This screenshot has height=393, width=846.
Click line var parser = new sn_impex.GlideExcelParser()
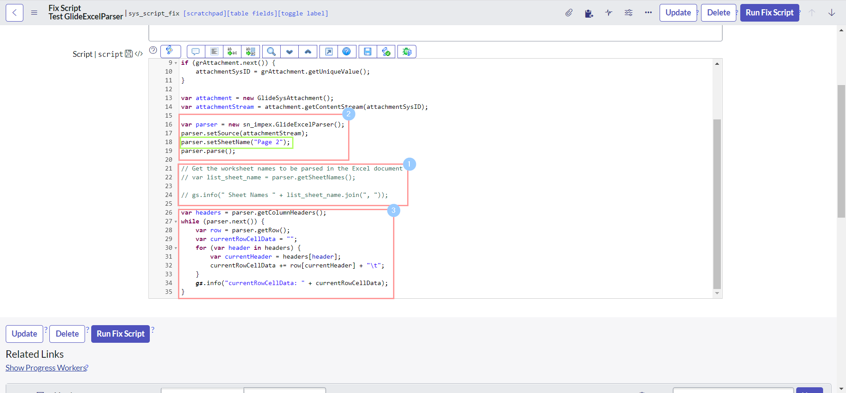pyautogui.click(x=263, y=125)
